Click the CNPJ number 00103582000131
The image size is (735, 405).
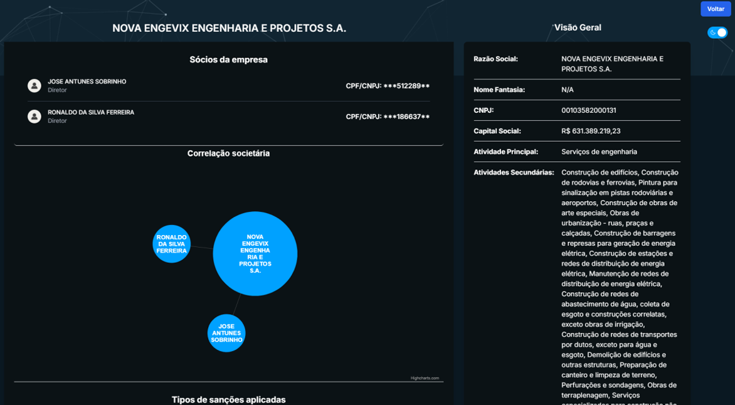[589, 110]
